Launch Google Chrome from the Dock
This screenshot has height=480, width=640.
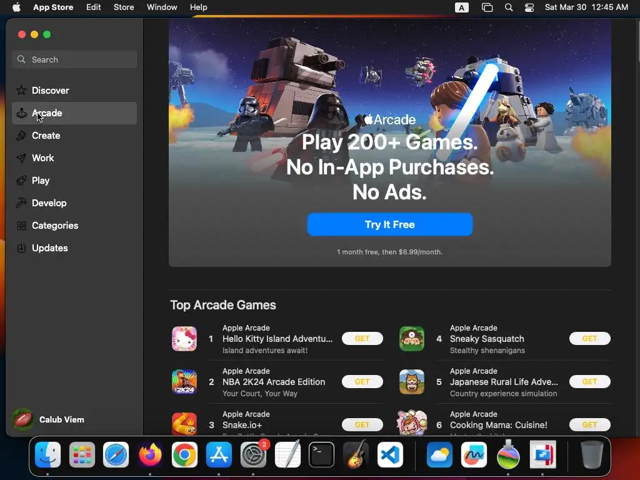click(x=184, y=455)
